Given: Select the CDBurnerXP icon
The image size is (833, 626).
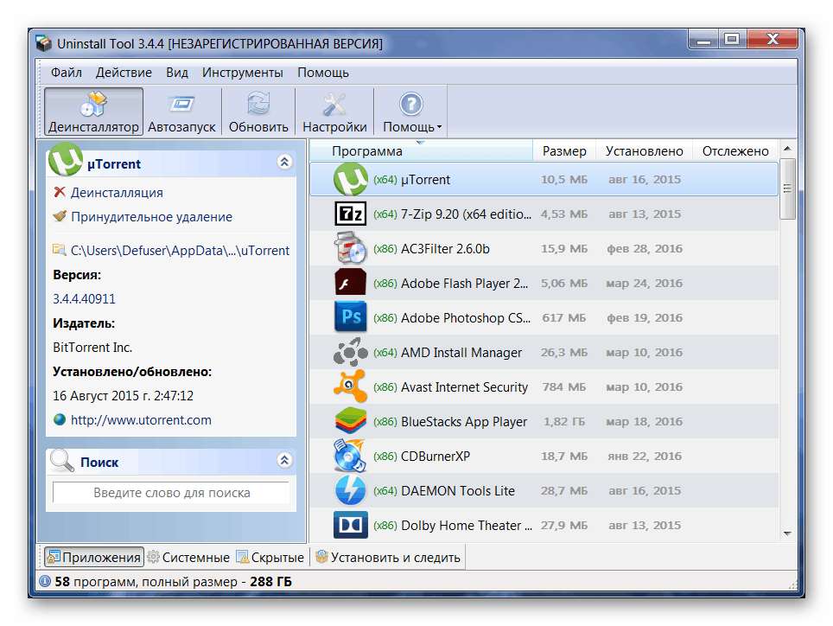Looking at the screenshot, I should pyautogui.click(x=351, y=456).
